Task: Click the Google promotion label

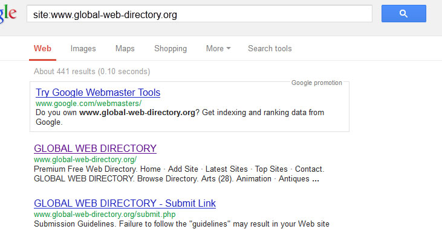Action: click(317, 83)
